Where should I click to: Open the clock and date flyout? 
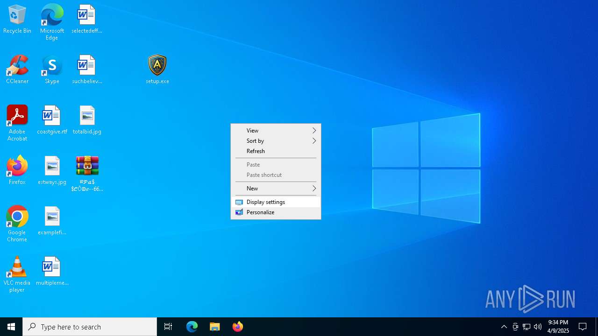pos(558,327)
